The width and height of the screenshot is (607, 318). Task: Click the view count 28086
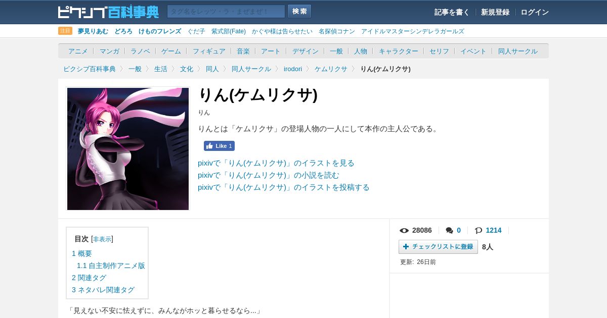(422, 230)
